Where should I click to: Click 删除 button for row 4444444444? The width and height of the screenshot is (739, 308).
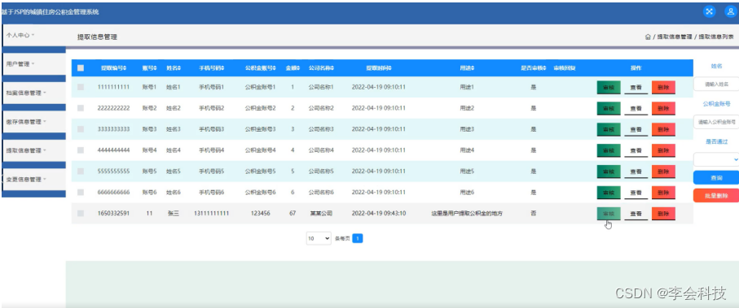click(663, 150)
